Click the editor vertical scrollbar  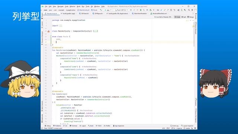(x=194, y=34)
